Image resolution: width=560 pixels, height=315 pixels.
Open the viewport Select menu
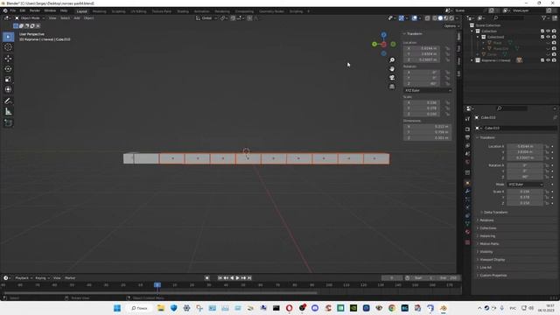(x=65, y=17)
